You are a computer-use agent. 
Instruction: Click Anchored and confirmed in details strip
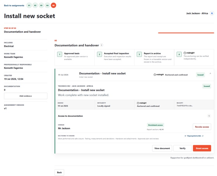pos(148,106)
